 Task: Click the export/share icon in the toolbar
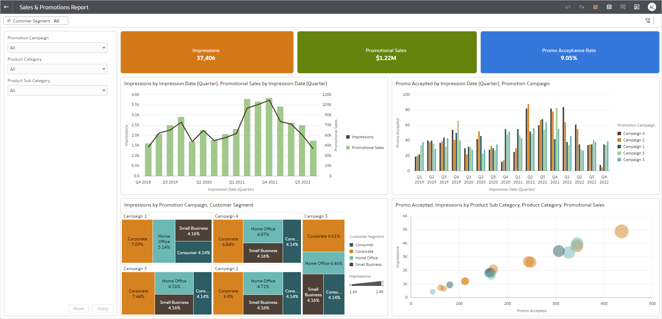pyautogui.click(x=636, y=7)
